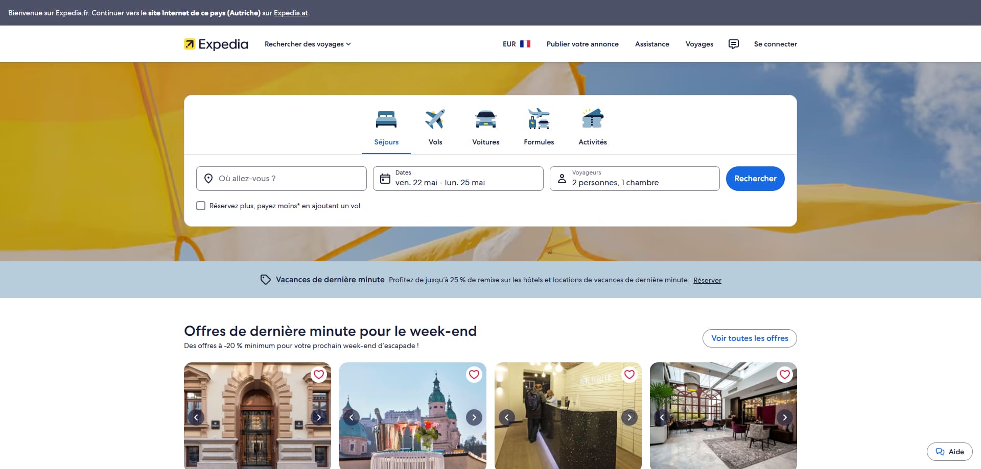Click the Rechercher search button
981x469 pixels.
point(755,179)
